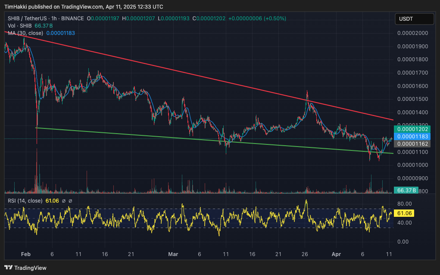The width and height of the screenshot is (440, 275).
Task: Click 0.00001400 on the price axis
Action: point(413,112)
